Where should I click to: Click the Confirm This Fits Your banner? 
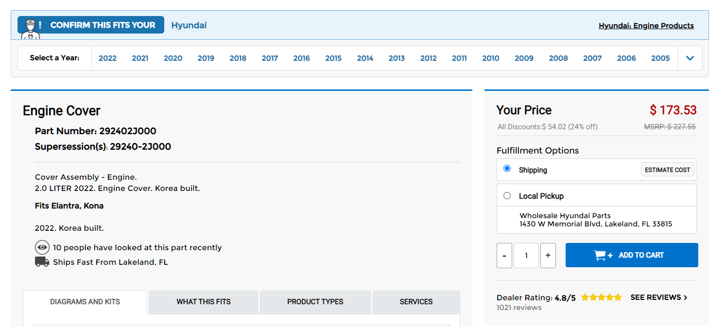[x=91, y=25]
